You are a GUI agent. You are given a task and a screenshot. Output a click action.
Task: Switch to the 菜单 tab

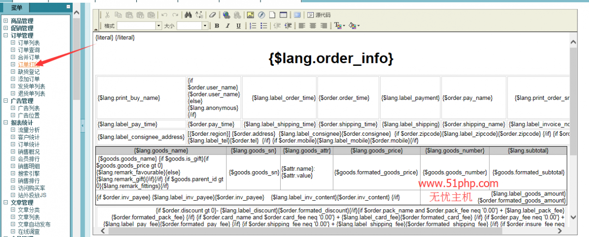coord(17,7)
